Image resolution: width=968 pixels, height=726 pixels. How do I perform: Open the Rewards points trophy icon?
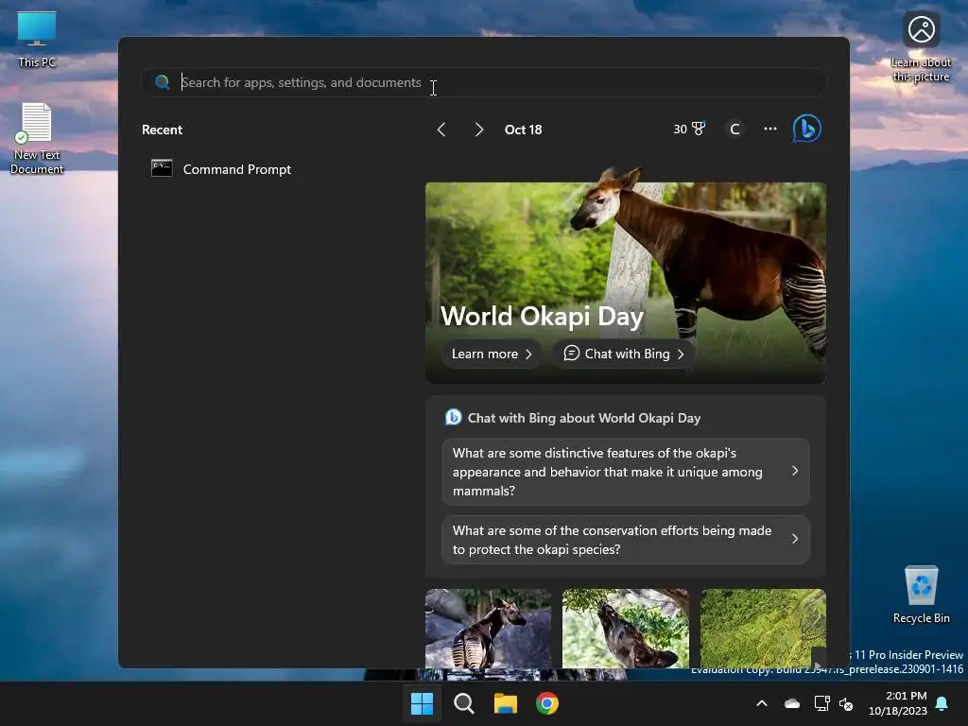[699, 129]
